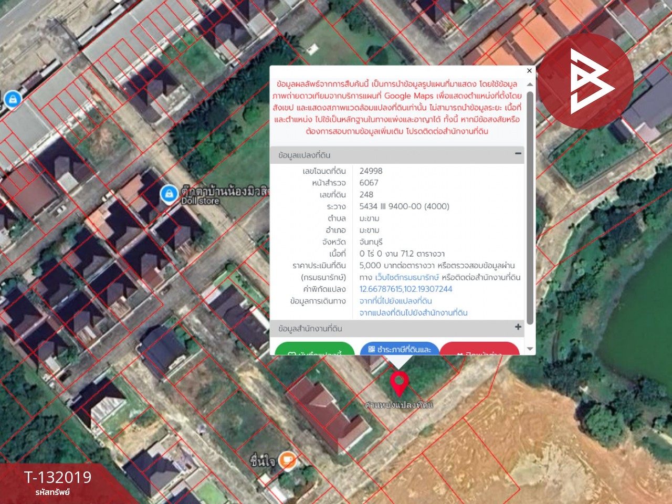Close the land info popup with X
Image resolution: width=672 pixels, height=504 pixels.
(529, 71)
